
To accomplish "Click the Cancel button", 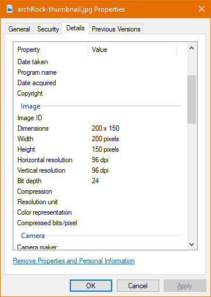I will [138, 286].
